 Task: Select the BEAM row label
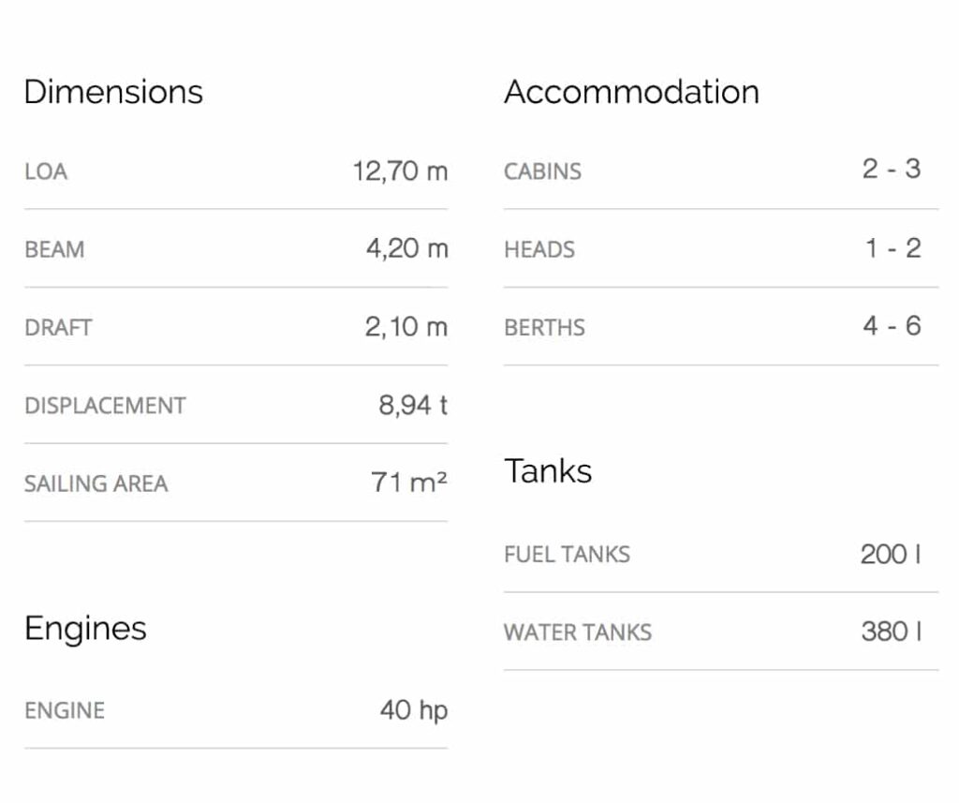54,249
